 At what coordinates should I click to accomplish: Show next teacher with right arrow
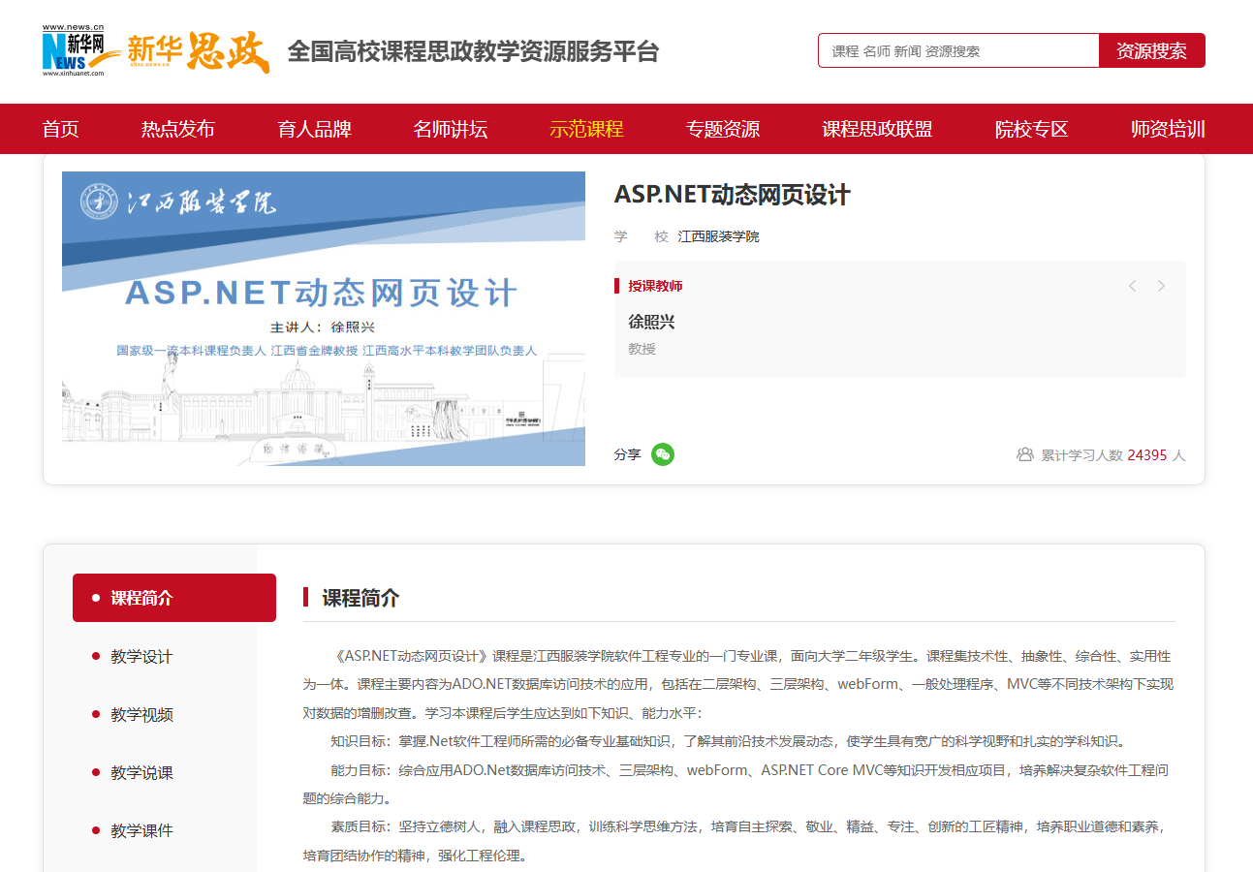(1161, 286)
